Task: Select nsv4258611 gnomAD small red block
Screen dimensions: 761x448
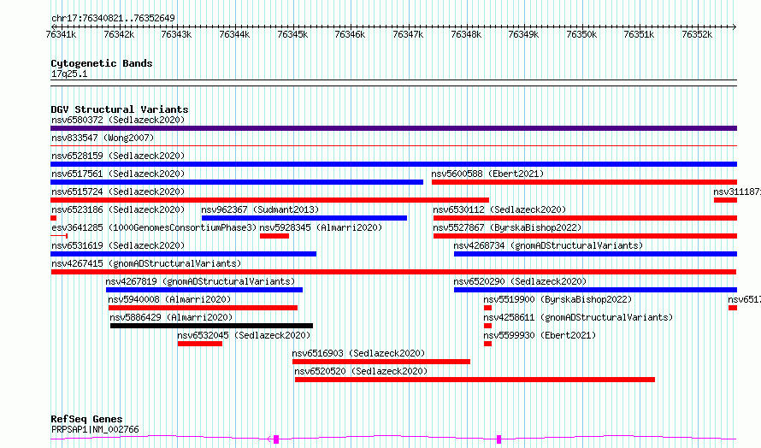Action: (487, 326)
